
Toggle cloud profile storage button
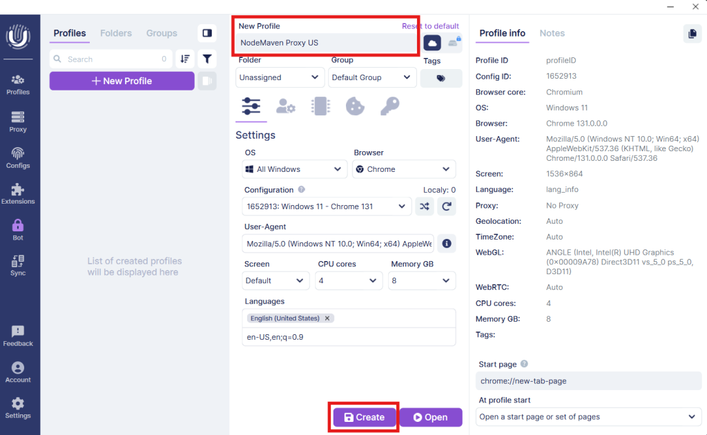coord(432,43)
